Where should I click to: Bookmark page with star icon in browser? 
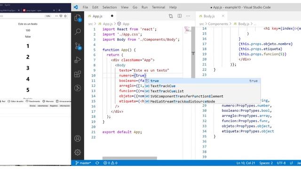(65, 16)
